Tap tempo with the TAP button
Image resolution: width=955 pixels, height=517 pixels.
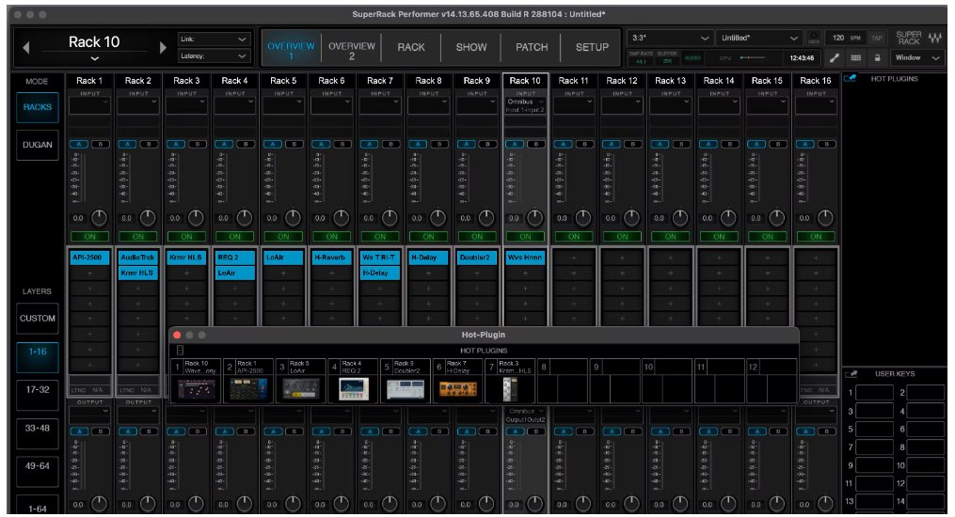(x=876, y=38)
